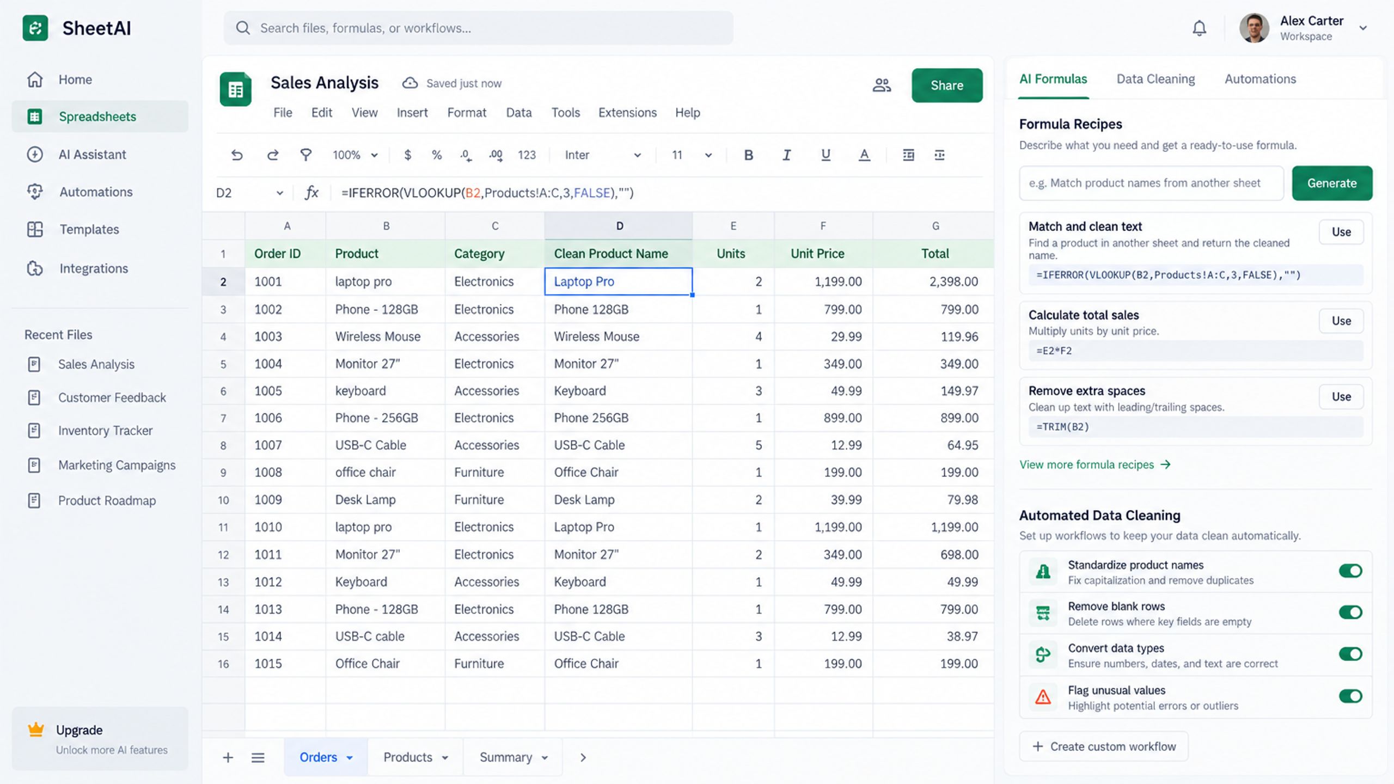Open the Format menu
This screenshot has height=784, width=1394.
click(467, 113)
